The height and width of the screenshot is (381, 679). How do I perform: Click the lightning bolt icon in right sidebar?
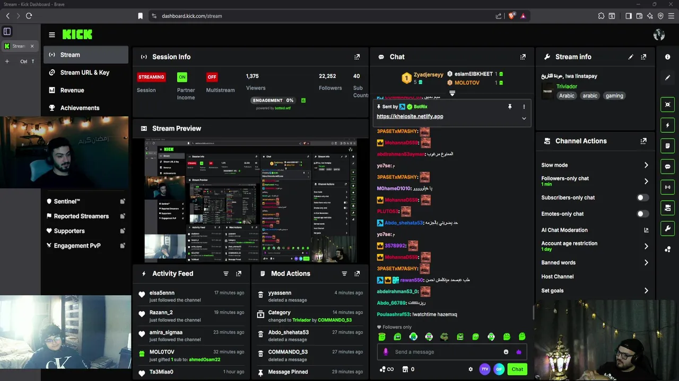click(x=668, y=125)
